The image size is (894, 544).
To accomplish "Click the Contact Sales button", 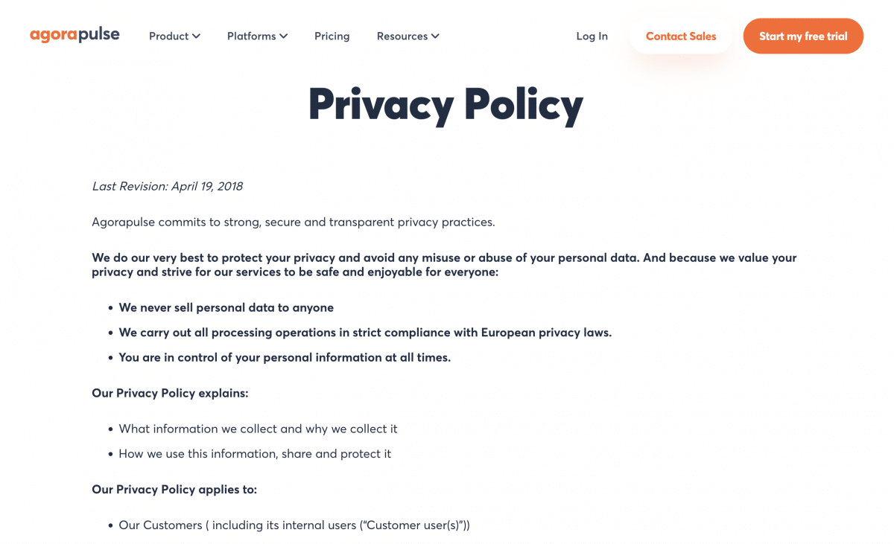I will tap(680, 36).
